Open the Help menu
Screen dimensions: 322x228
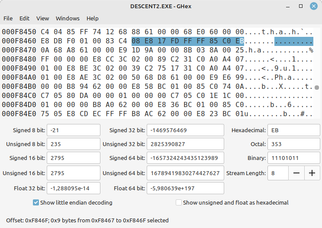coord(93,19)
